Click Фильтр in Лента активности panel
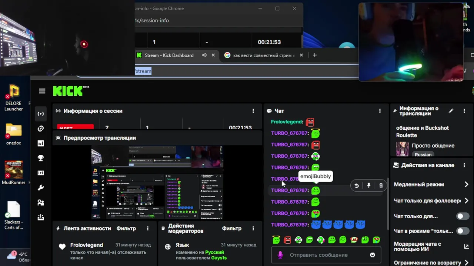 point(126,228)
